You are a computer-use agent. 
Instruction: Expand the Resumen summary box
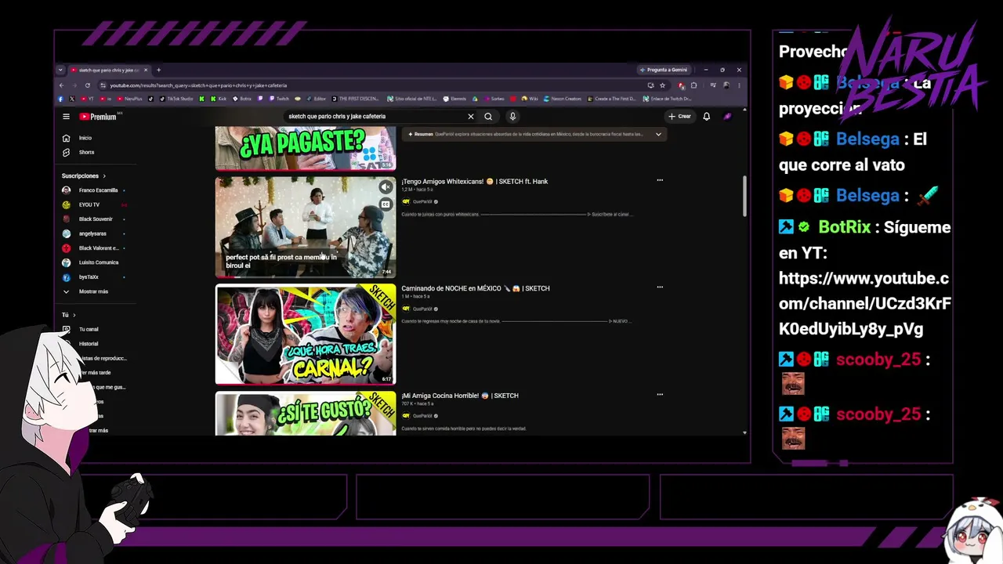point(658,134)
